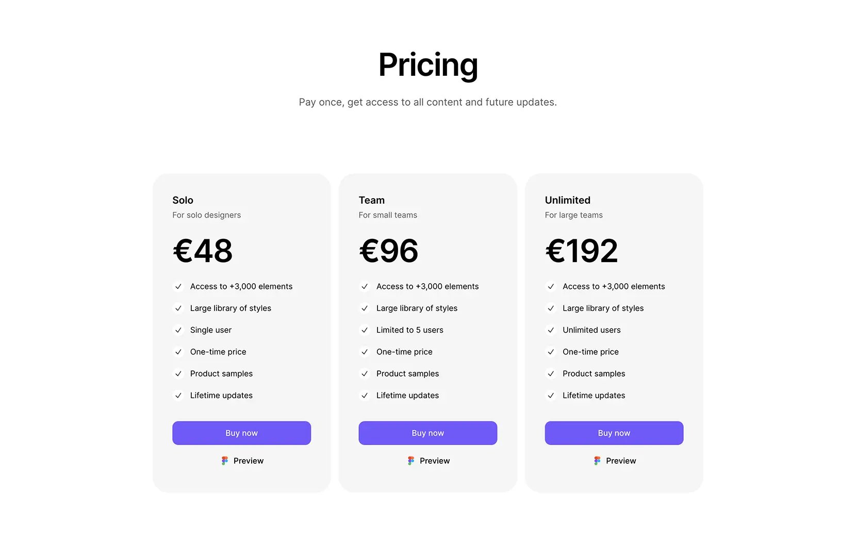Buy the Unlimited plan for €192
This screenshot has width=856, height=554.
[614, 433]
